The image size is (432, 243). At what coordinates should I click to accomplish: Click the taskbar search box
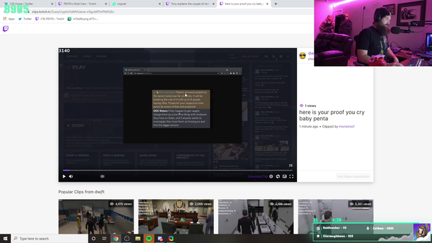coord(49,238)
